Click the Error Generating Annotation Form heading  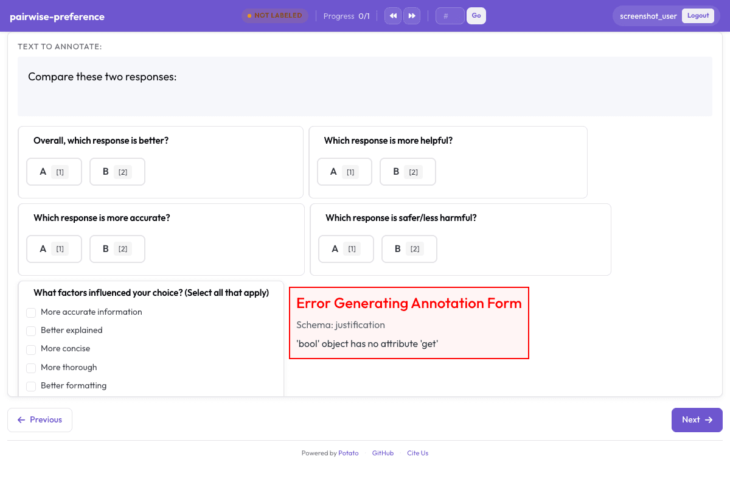[409, 303]
